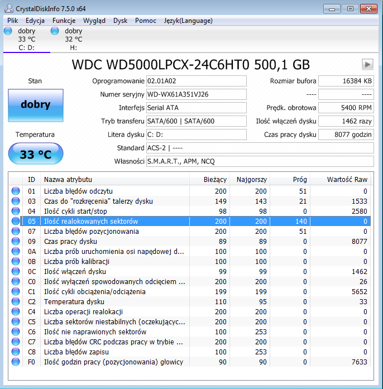
Task: Click the Rozmiar bufora field 16384 KB
Action: pos(346,81)
